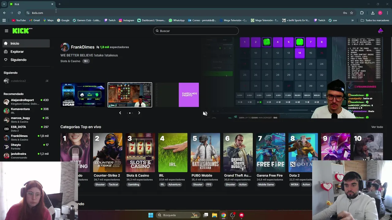Open the Google apps grid icon

(x=4, y=20)
